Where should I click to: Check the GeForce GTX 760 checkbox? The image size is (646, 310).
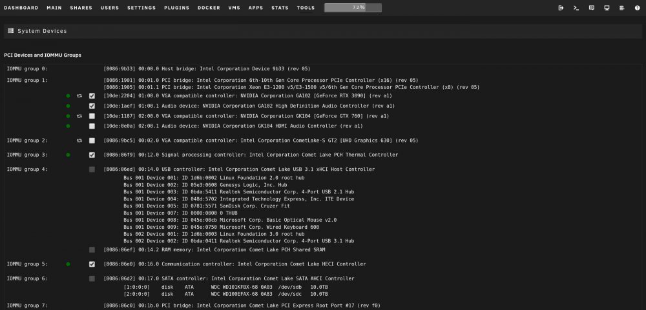[x=92, y=117]
